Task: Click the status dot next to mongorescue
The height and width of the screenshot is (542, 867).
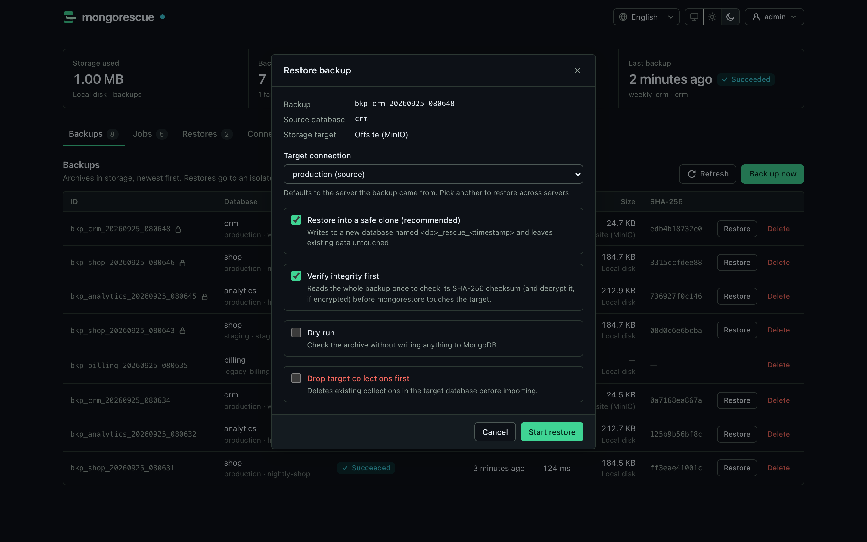Action: click(x=163, y=17)
